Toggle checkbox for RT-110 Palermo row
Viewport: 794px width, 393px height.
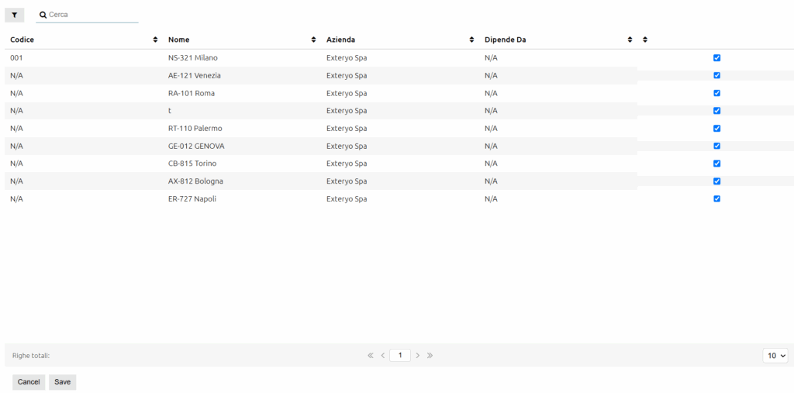(x=716, y=129)
